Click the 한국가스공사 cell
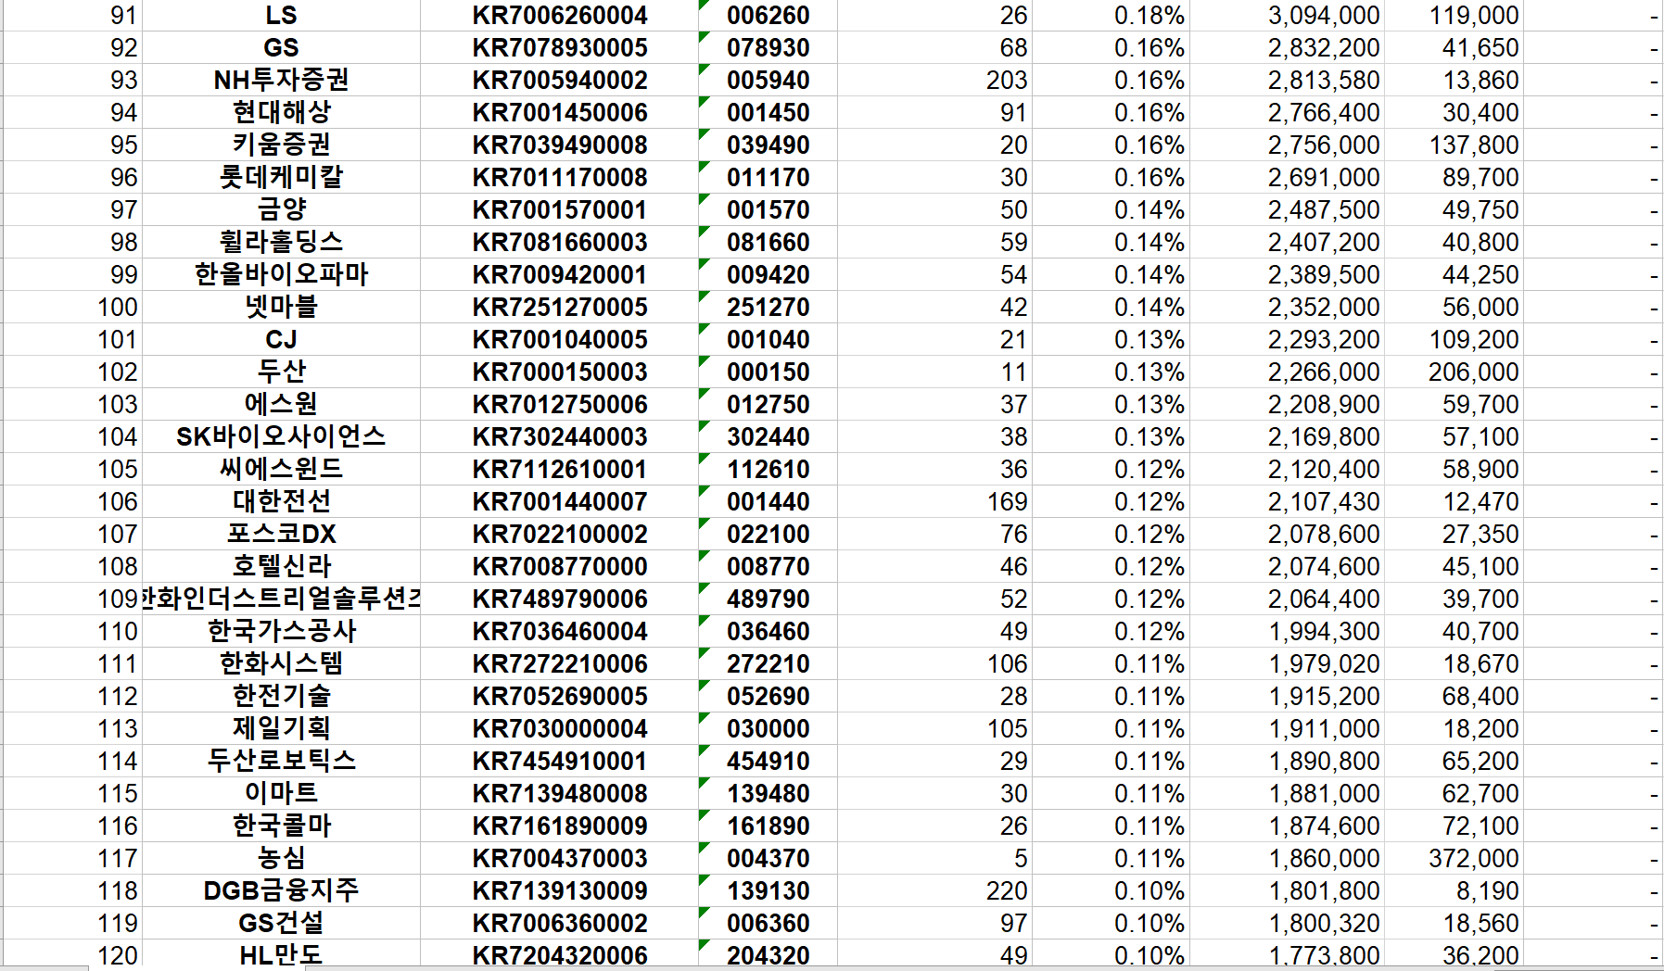Viewport: 1664px width, 971px height. [281, 632]
